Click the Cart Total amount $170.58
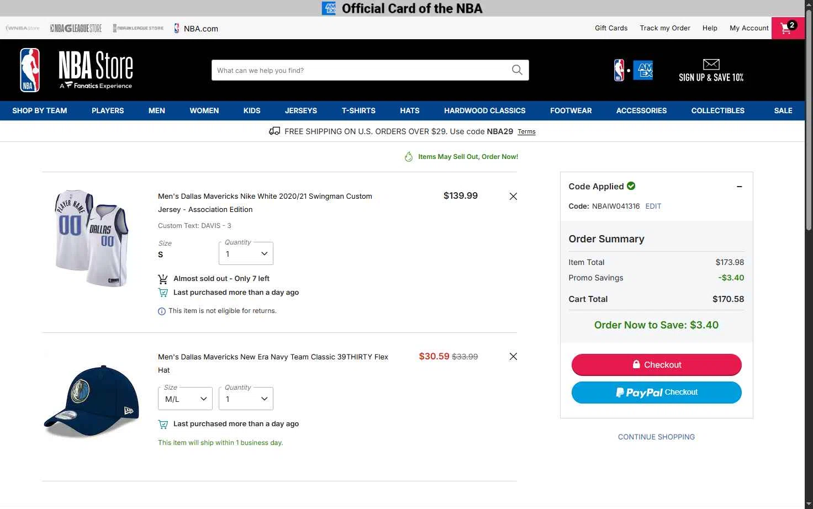Image resolution: width=813 pixels, height=509 pixels. (x=728, y=299)
